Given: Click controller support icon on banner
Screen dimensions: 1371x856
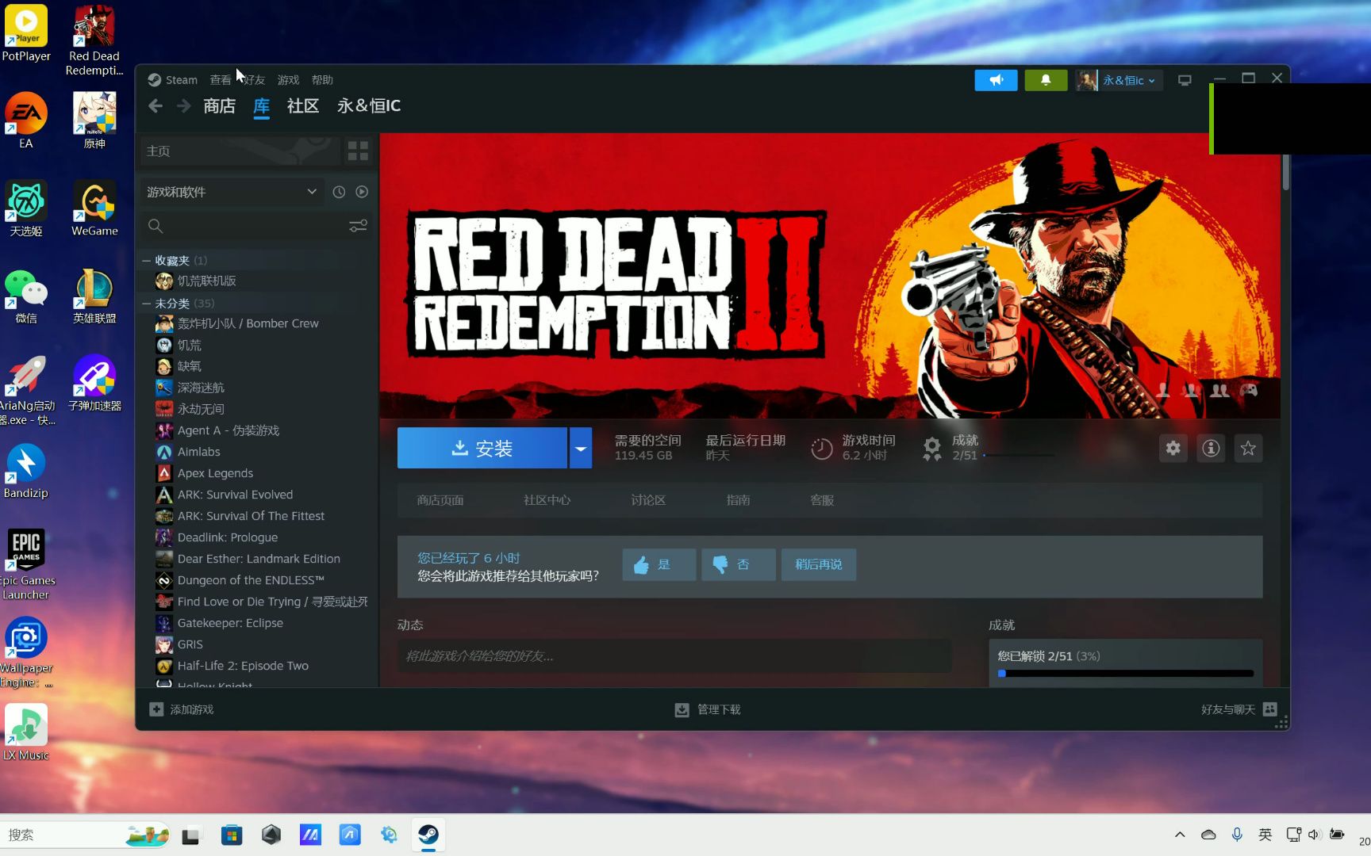Looking at the screenshot, I should pos(1249,390).
